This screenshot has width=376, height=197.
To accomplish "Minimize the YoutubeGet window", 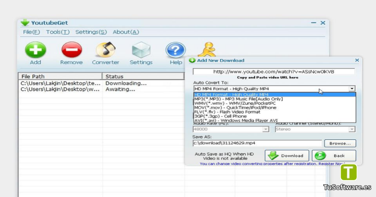I will click(313, 23).
